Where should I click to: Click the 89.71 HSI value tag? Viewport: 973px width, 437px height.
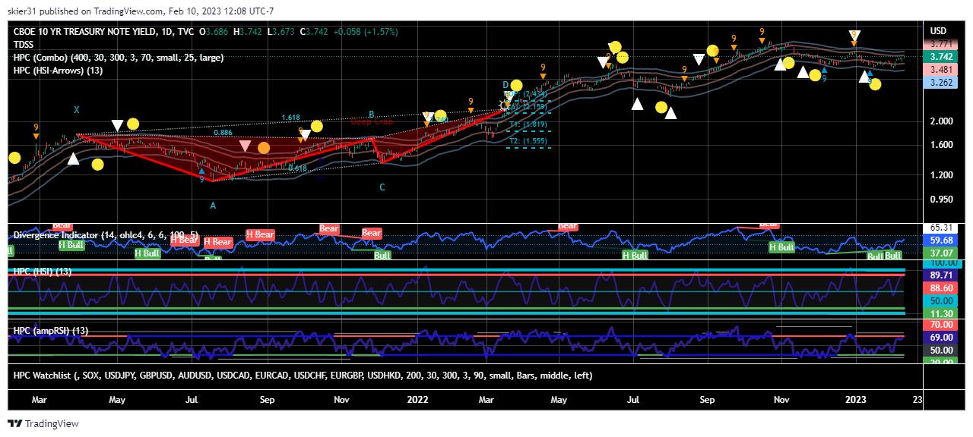[941, 275]
